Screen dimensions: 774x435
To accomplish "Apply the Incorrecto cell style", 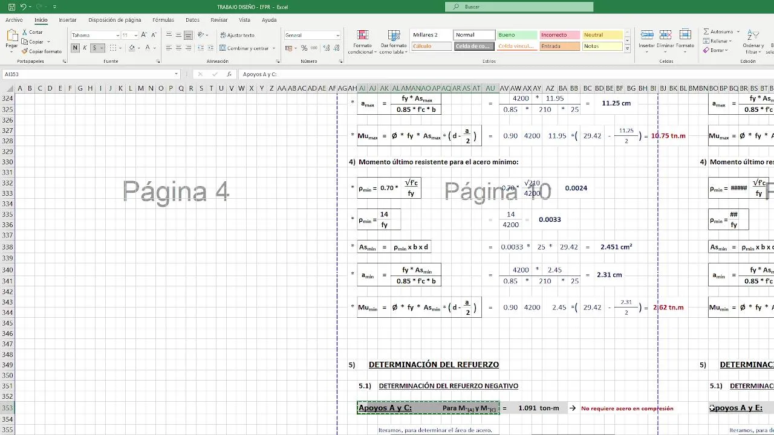I will 559,35.
